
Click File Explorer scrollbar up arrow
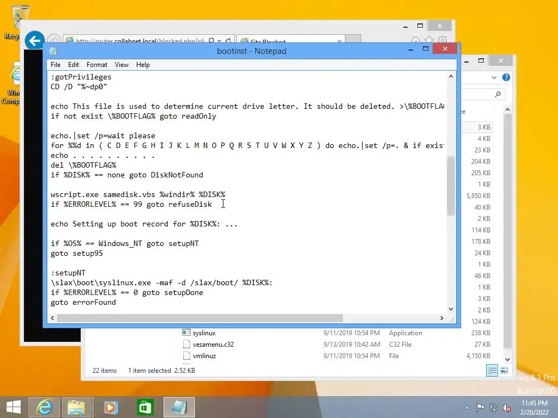click(x=507, y=110)
